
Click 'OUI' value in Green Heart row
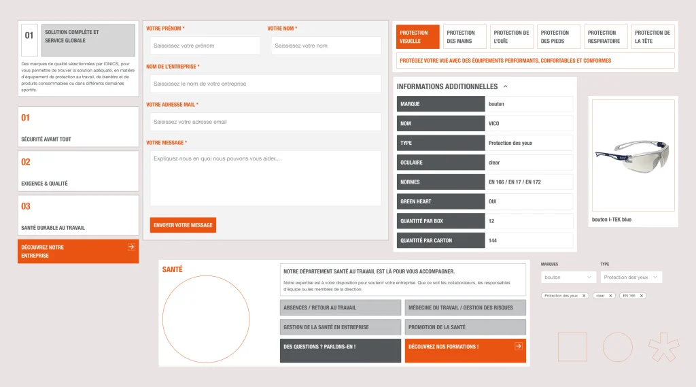492,202
